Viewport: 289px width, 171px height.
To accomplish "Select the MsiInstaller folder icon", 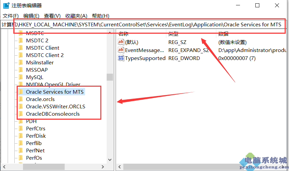I will pos(21,62).
